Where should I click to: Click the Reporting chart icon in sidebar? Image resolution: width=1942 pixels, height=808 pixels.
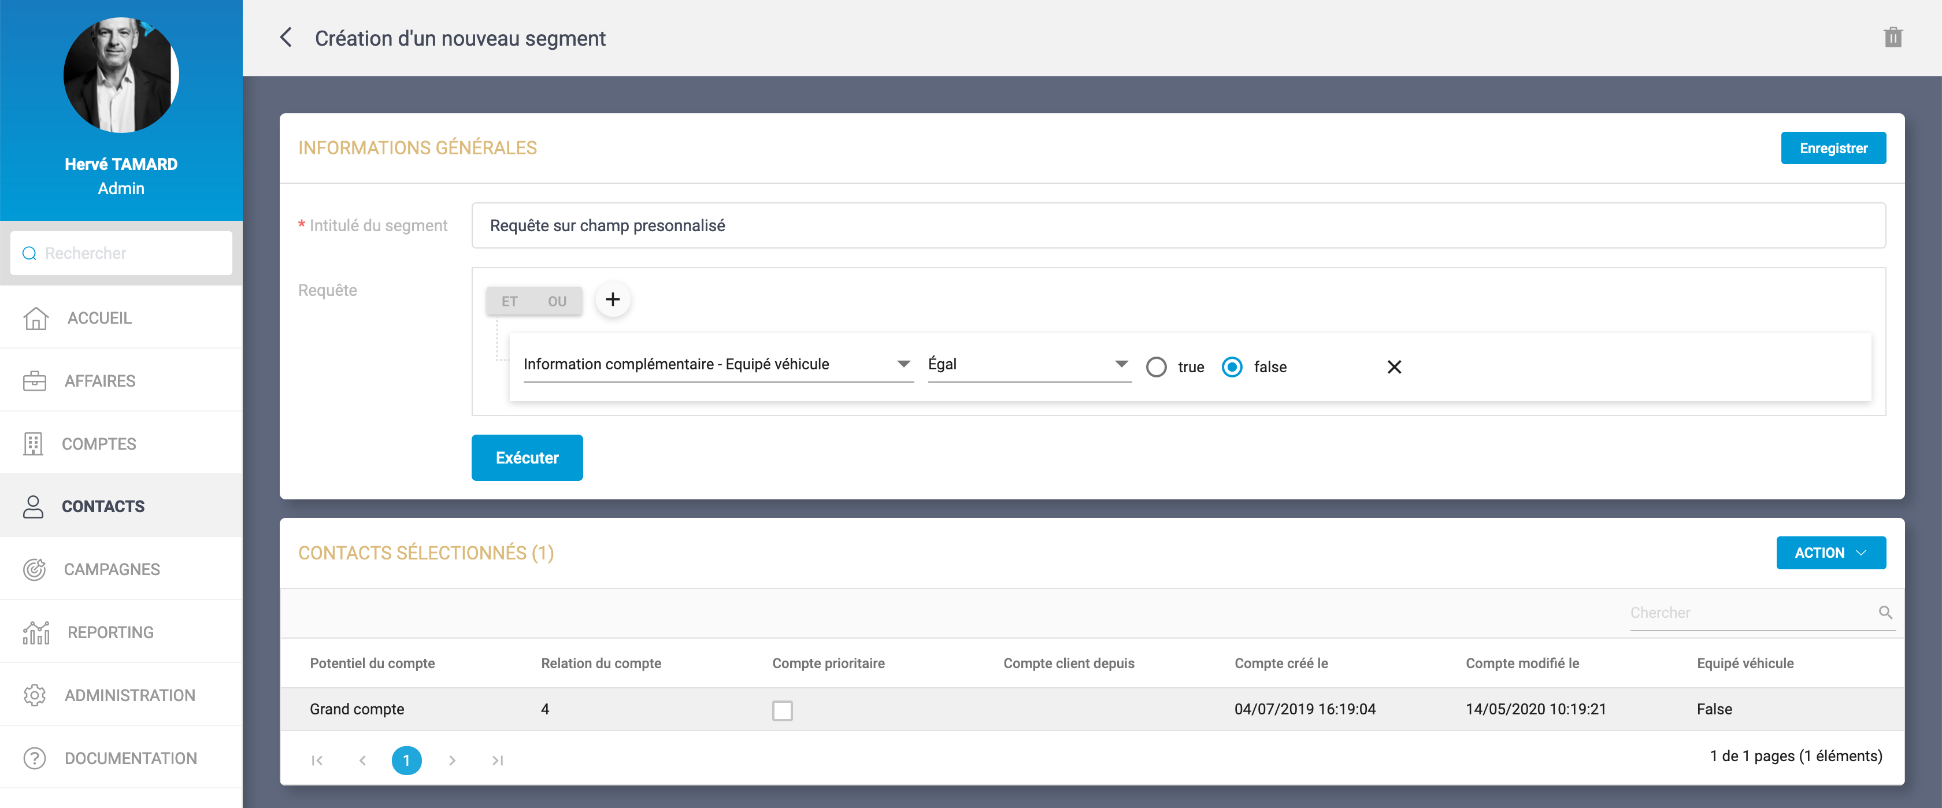pos(35,632)
